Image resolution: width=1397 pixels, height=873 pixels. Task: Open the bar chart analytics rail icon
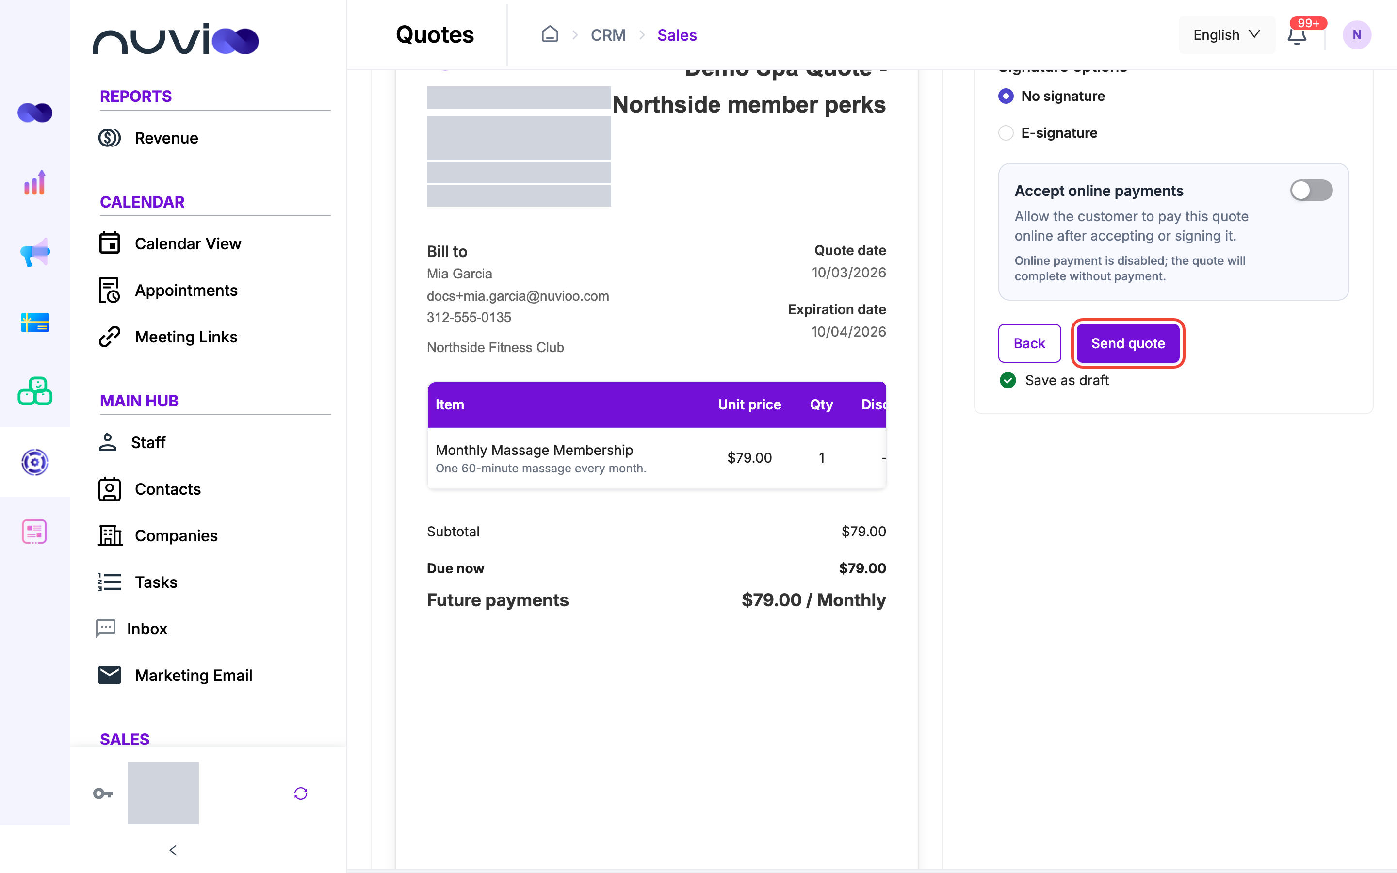click(34, 183)
